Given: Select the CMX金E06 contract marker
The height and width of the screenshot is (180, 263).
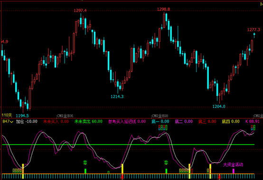Looking at the screenshot, I should point(65,116).
